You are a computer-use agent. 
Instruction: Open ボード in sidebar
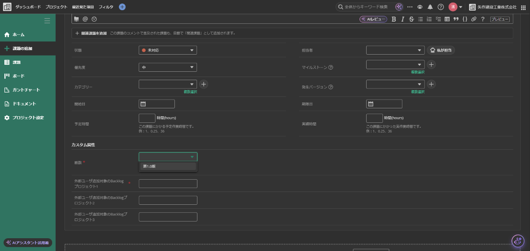28,76
